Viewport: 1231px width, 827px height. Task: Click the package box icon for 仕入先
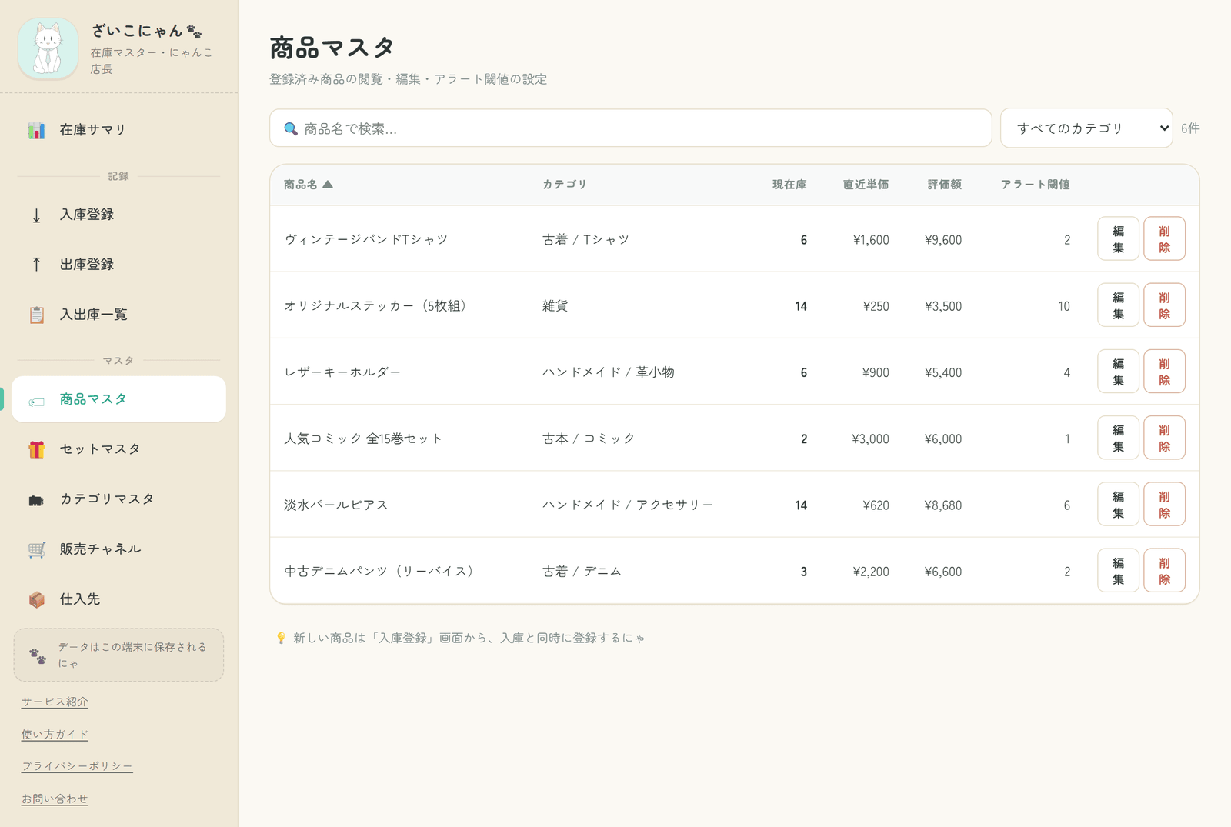[x=36, y=599]
